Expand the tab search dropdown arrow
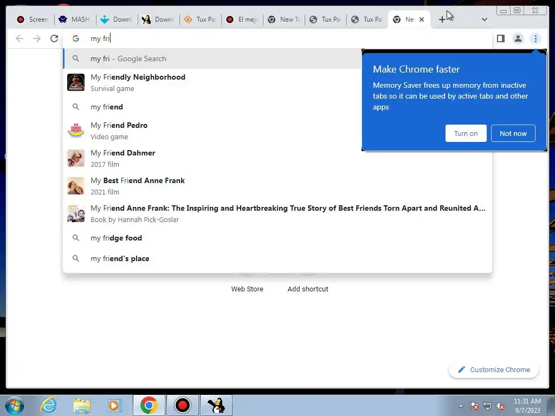 tap(485, 19)
